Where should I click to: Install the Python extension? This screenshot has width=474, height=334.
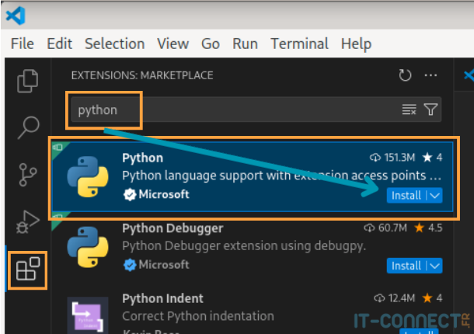406,196
